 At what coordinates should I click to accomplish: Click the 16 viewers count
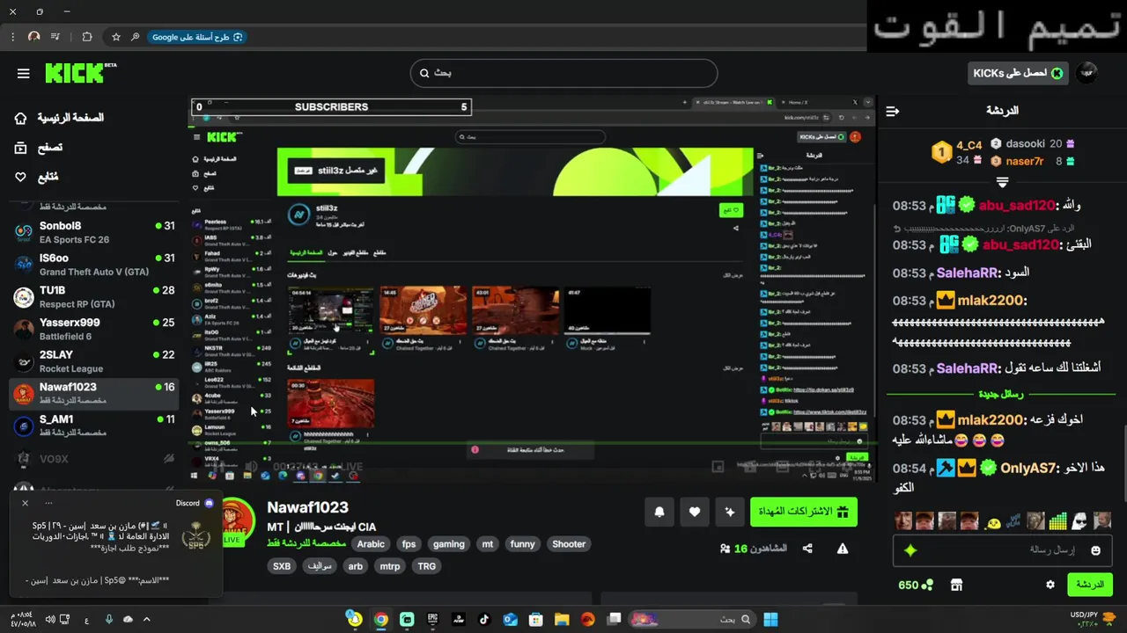pos(754,549)
